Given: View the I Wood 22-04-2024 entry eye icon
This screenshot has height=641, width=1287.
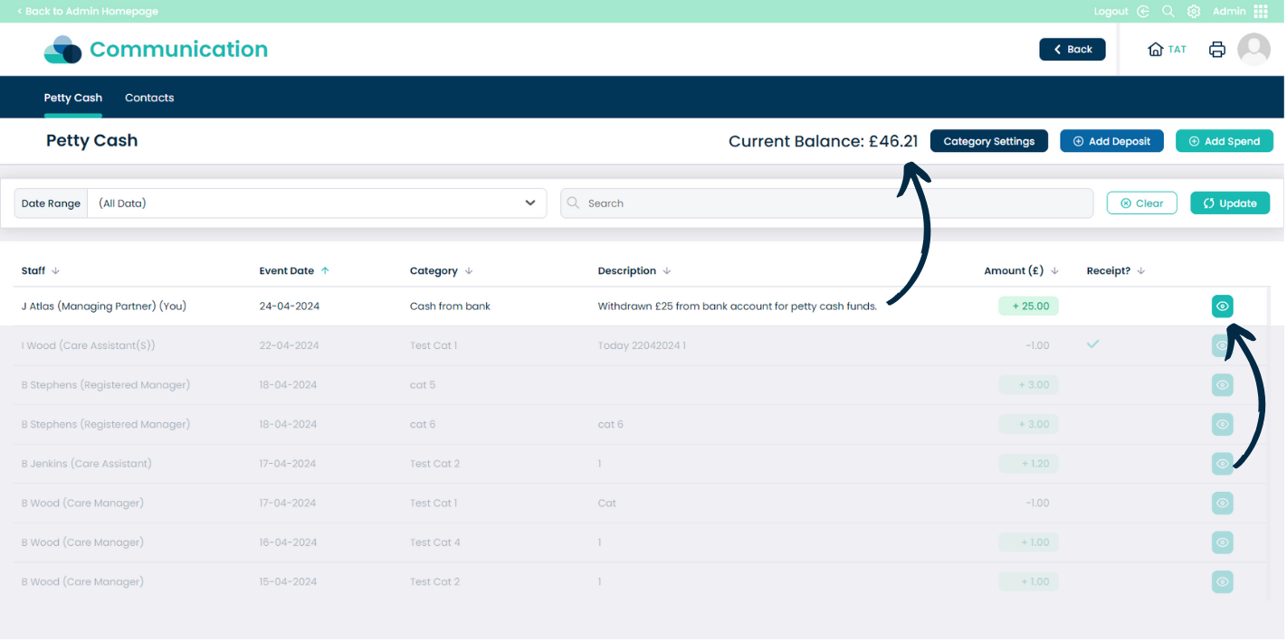Looking at the screenshot, I should click(x=1223, y=345).
